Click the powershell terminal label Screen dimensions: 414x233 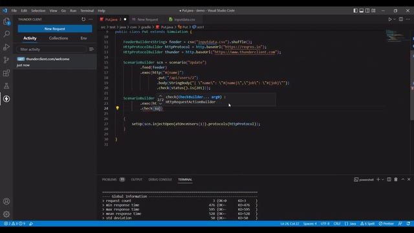point(364,179)
